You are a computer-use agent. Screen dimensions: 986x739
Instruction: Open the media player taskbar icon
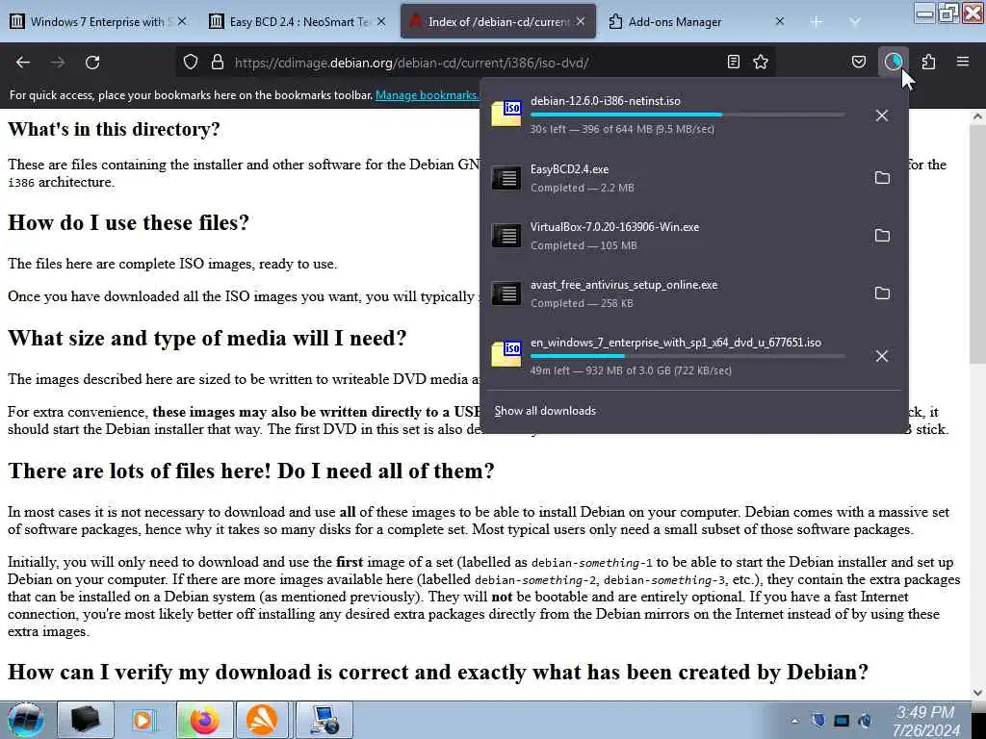point(144,720)
